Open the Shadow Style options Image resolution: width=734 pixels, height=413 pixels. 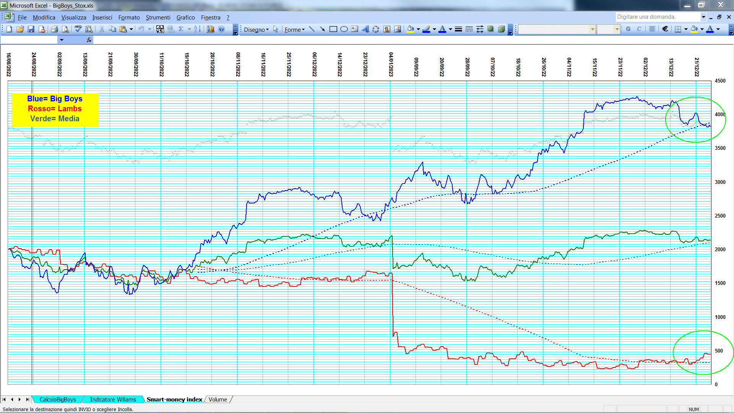point(490,29)
